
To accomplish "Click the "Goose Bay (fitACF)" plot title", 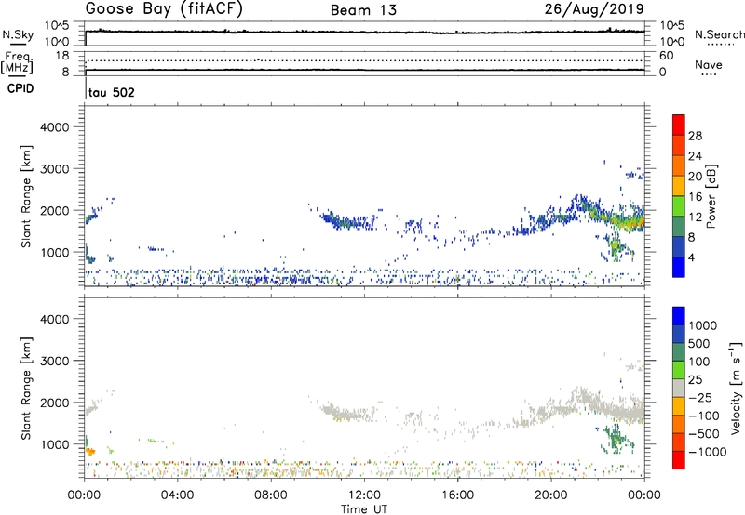I will click(164, 9).
